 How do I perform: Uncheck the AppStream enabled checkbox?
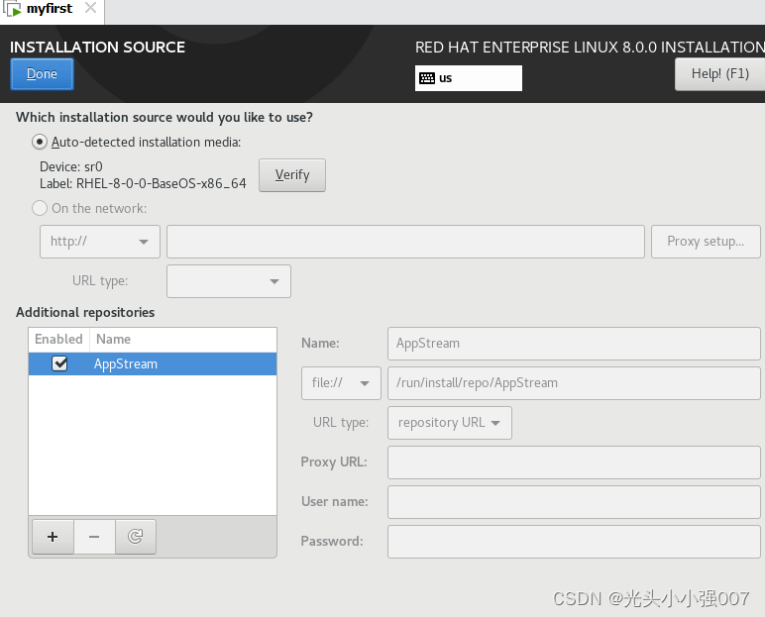pos(59,363)
